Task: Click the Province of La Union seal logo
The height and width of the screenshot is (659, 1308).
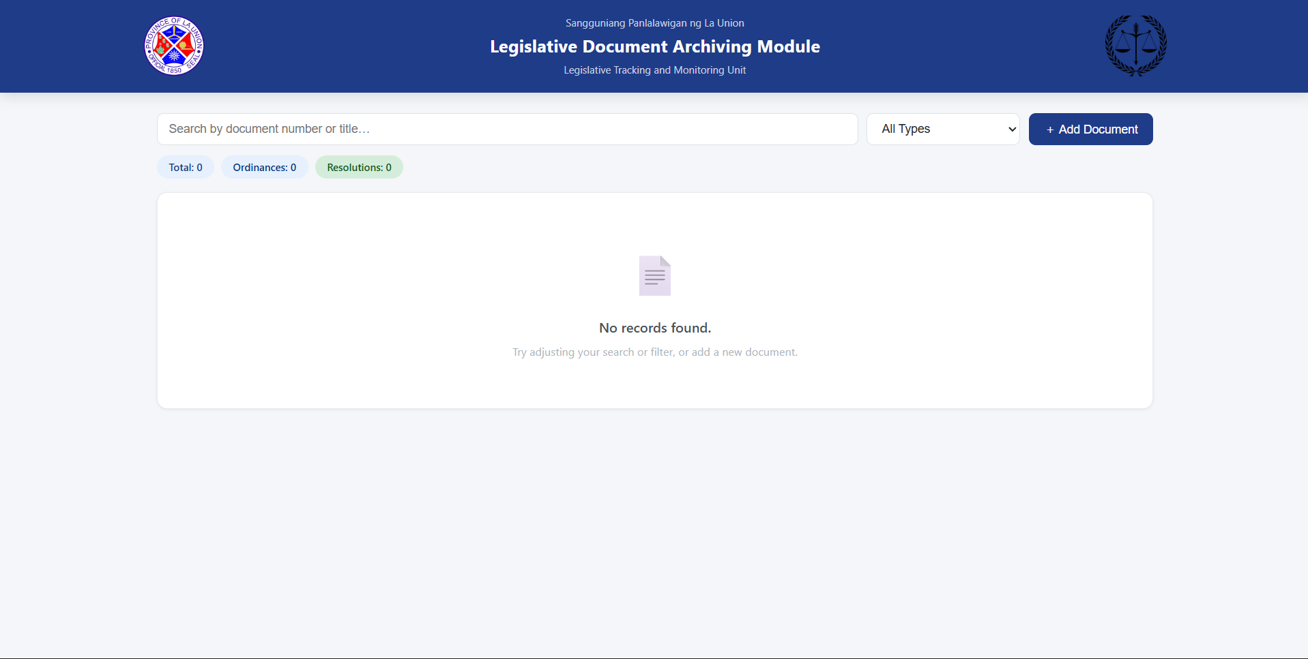Action: (174, 46)
